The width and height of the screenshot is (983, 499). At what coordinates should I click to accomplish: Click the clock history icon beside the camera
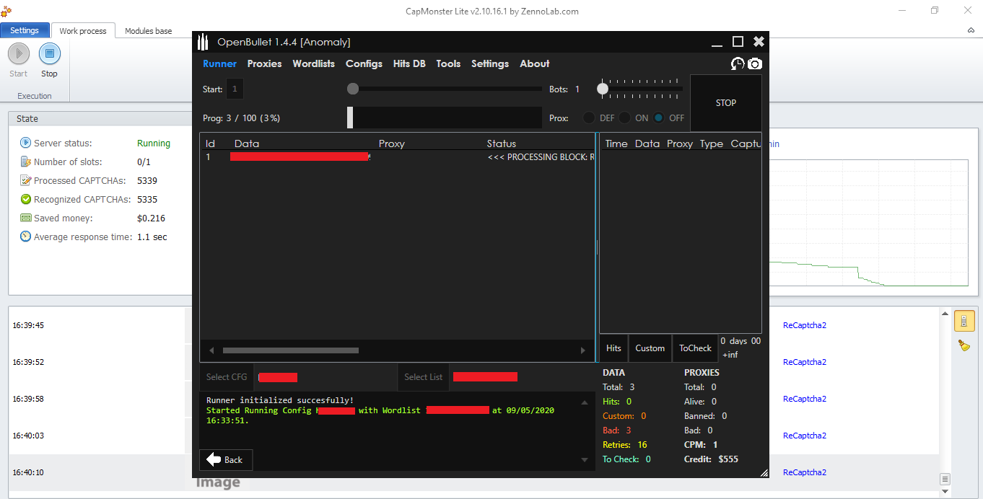click(737, 64)
